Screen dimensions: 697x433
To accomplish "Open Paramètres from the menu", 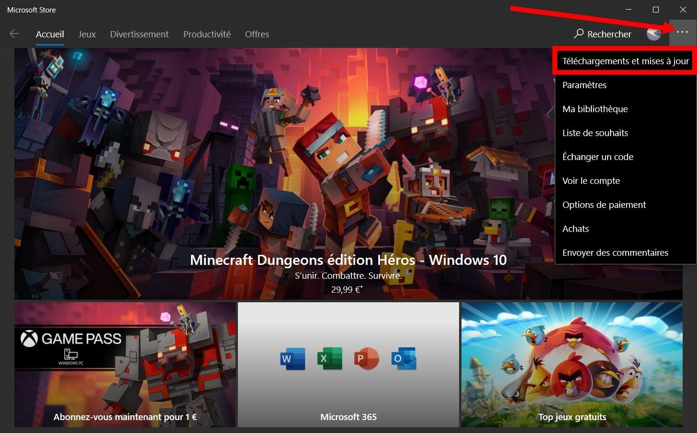I will 585,85.
